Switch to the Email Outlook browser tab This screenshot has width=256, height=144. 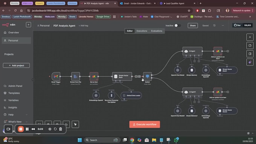(x=138, y=3)
